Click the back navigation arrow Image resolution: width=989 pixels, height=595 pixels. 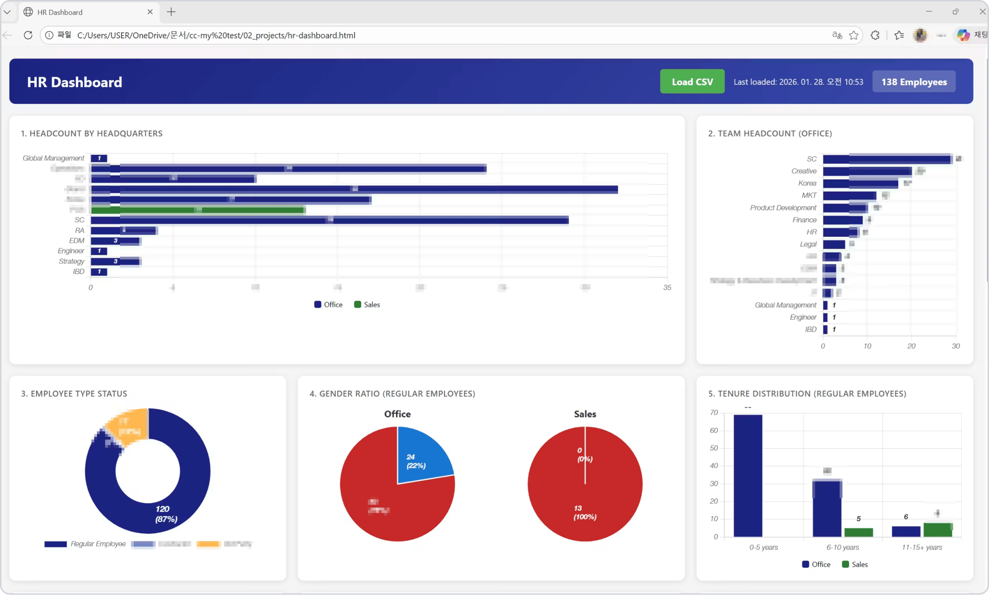coord(7,35)
